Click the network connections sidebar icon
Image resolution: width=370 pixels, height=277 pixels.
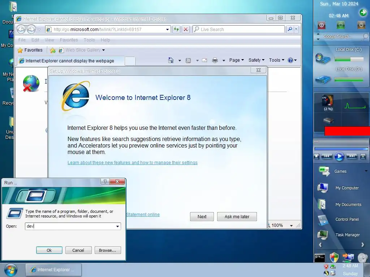point(348,258)
